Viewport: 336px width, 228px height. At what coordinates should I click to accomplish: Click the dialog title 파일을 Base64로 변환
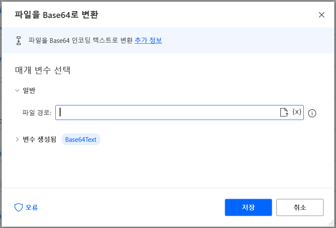[x=56, y=15]
